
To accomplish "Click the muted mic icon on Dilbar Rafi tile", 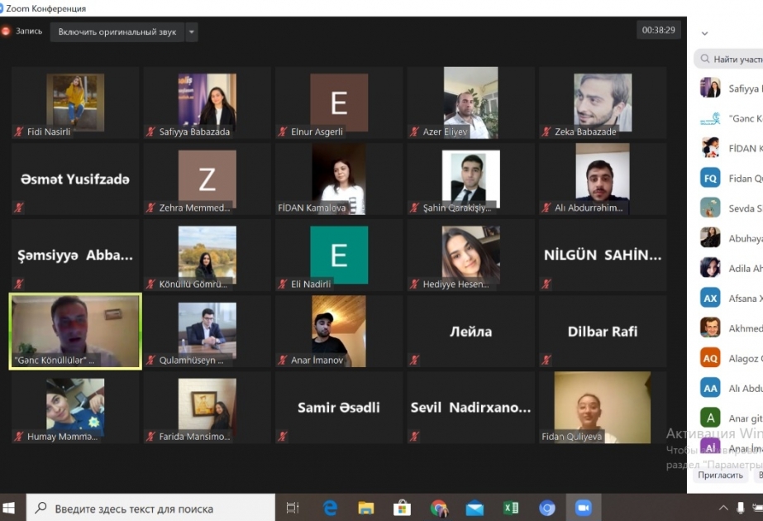I will point(546,360).
